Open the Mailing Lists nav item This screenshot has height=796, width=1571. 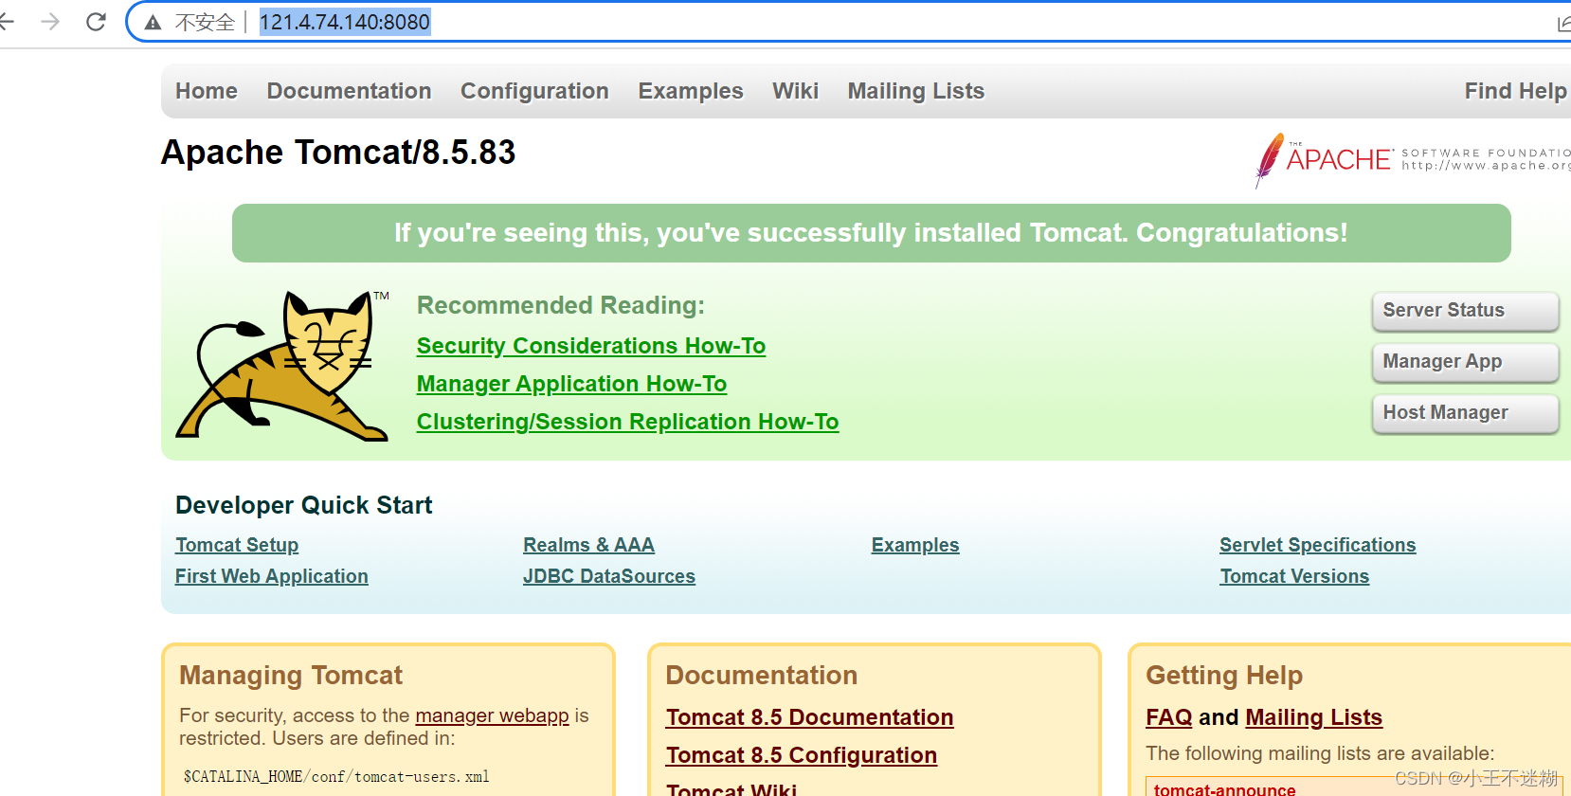(x=916, y=91)
